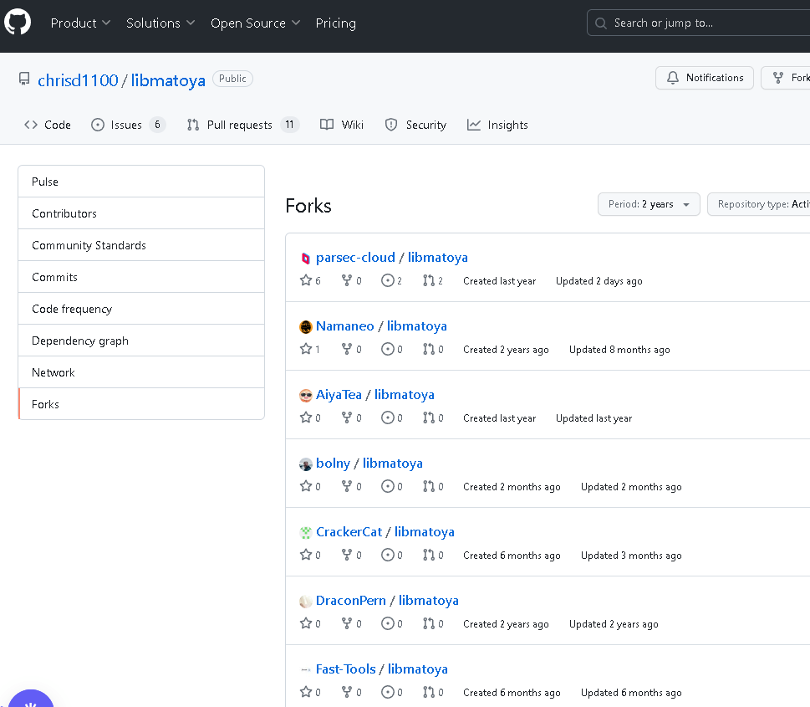Screen dimensions: 810x707
Task: Click the star icon on CrackerCat fork
Action: pyautogui.click(x=306, y=555)
